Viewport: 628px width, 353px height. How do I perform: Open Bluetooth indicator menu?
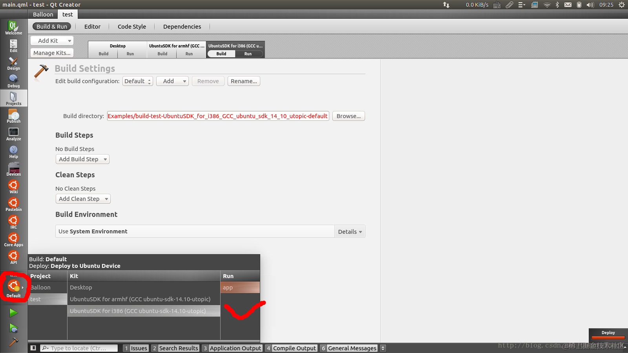(557, 5)
